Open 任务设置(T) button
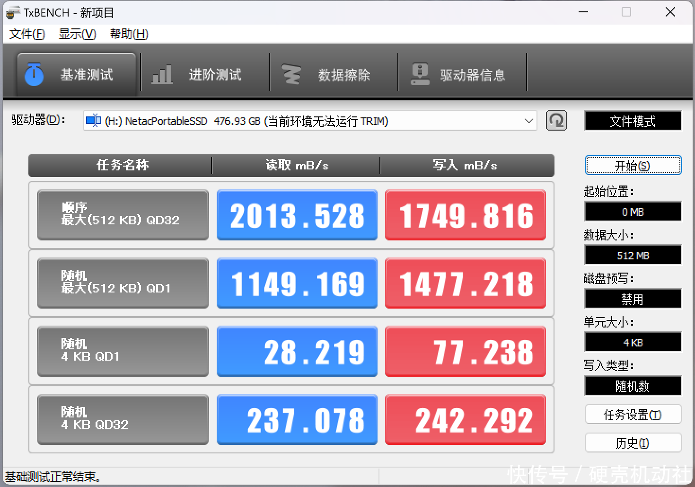Screen dimensions: 695x487 633,415
